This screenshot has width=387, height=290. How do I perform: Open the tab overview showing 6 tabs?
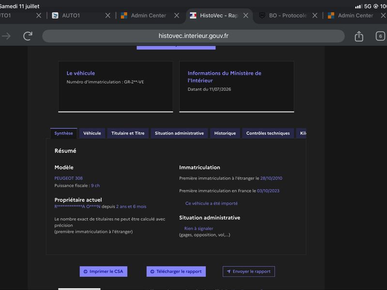pos(380,36)
